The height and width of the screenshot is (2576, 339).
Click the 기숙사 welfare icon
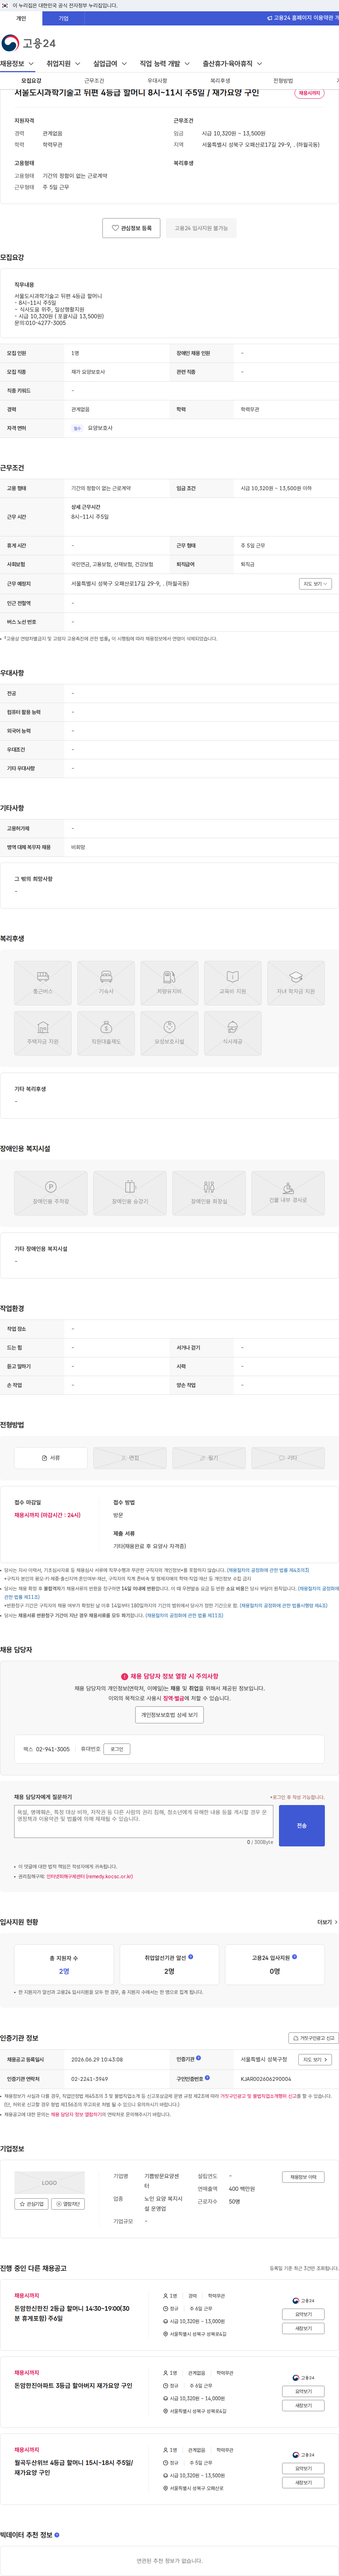106,983
